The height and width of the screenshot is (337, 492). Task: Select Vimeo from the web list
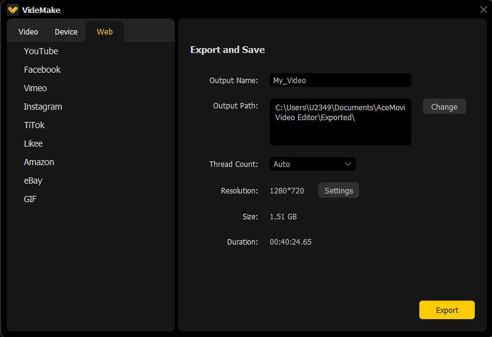coord(36,88)
